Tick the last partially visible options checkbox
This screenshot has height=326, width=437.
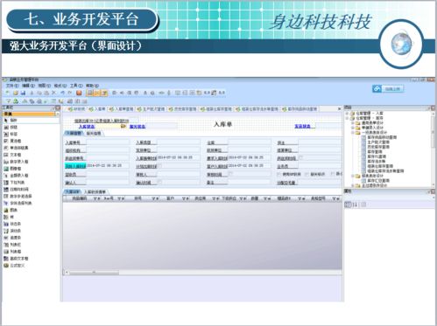click(332, 174)
